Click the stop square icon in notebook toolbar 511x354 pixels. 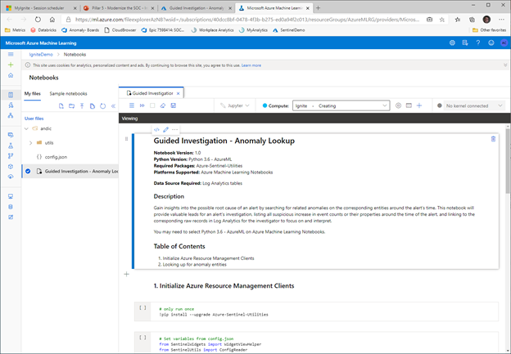click(x=152, y=105)
